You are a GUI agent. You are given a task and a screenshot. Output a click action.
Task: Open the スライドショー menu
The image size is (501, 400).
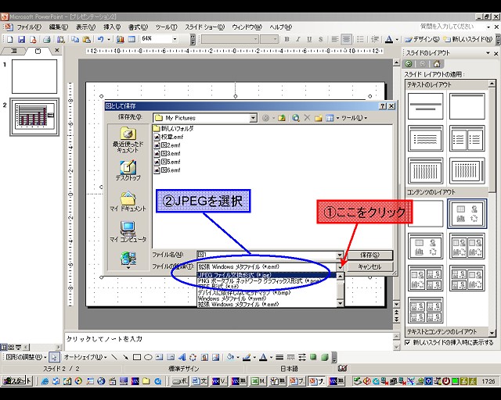(x=205, y=27)
